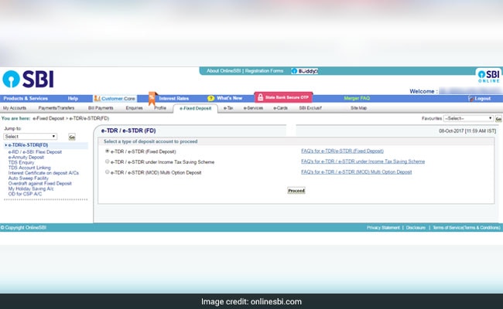
Task: Expand the e-TDR/e-STDR(FD) sidebar item
Action: point(28,145)
